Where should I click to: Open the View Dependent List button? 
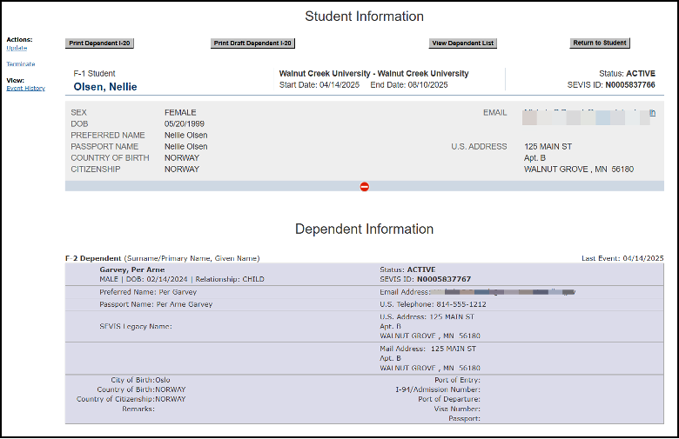[462, 43]
